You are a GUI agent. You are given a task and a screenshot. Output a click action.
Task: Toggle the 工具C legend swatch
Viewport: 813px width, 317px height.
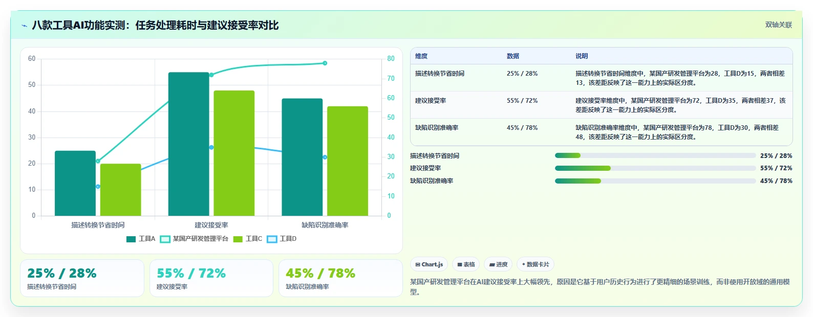click(x=238, y=239)
